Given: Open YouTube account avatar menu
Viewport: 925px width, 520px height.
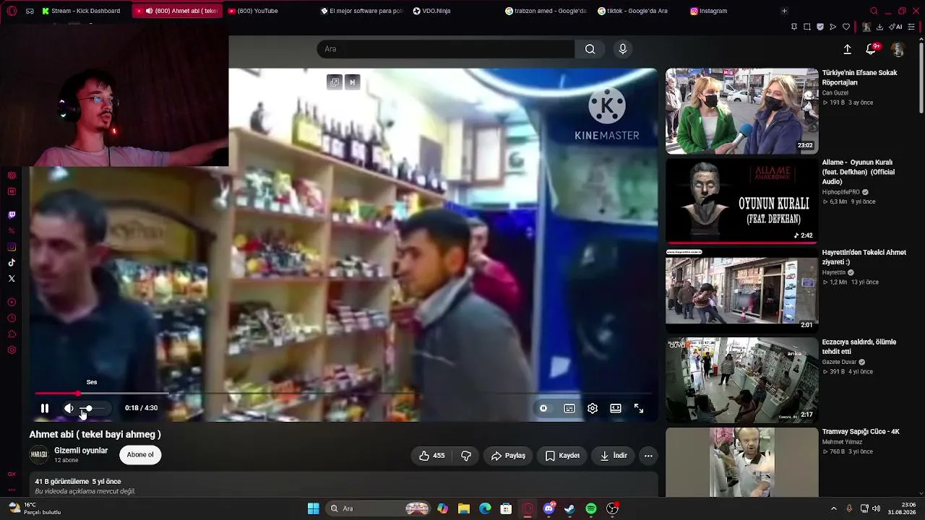Looking at the screenshot, I should click(x=898, y=49).
